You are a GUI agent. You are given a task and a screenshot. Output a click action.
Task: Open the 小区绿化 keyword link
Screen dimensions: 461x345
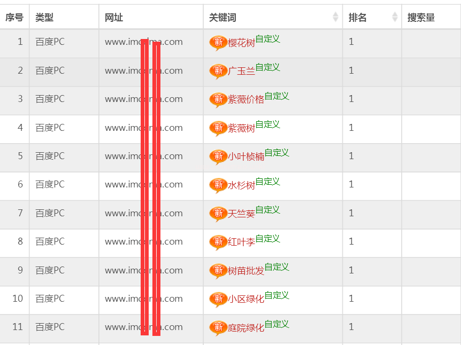(246, 300)
